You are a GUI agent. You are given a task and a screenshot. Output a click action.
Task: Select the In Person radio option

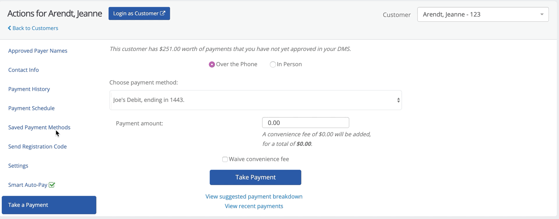[273, 64]
